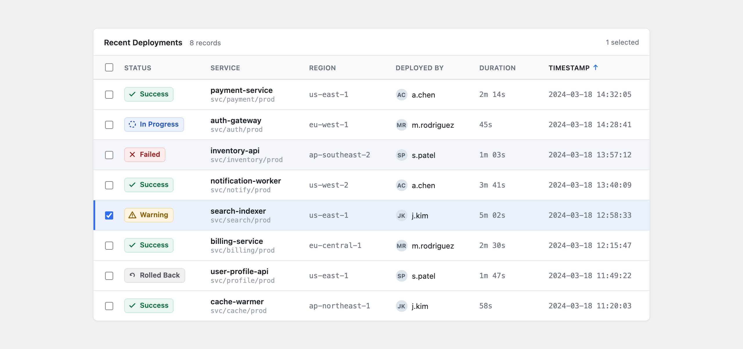The height and width of the screenshot is (349, 743).
Task: Click the AC avatar for payment-service row
Action: click(401, 95)
